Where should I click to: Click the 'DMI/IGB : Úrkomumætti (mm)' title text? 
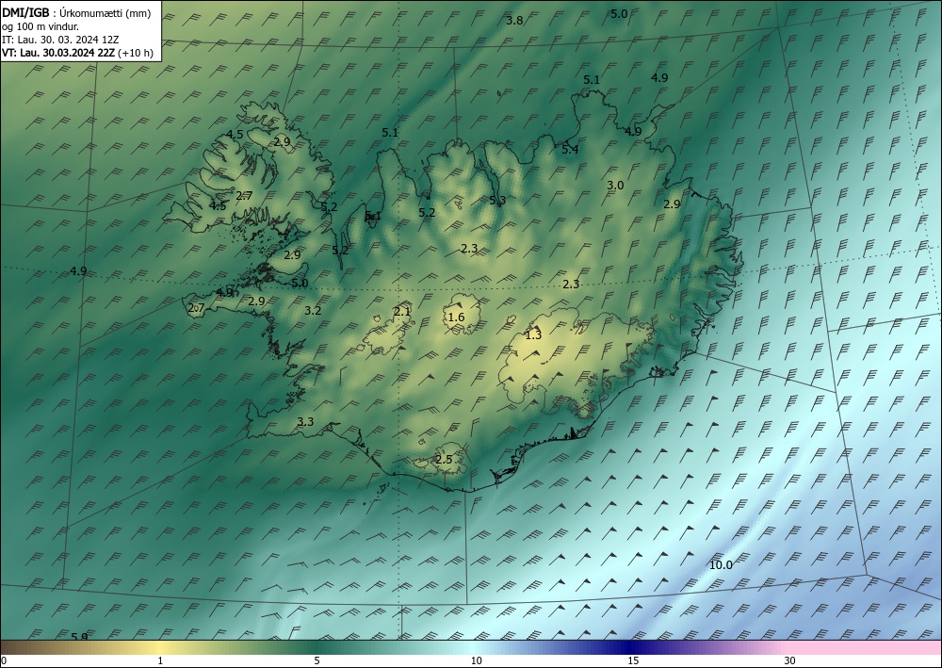click(x=76, y=14)
